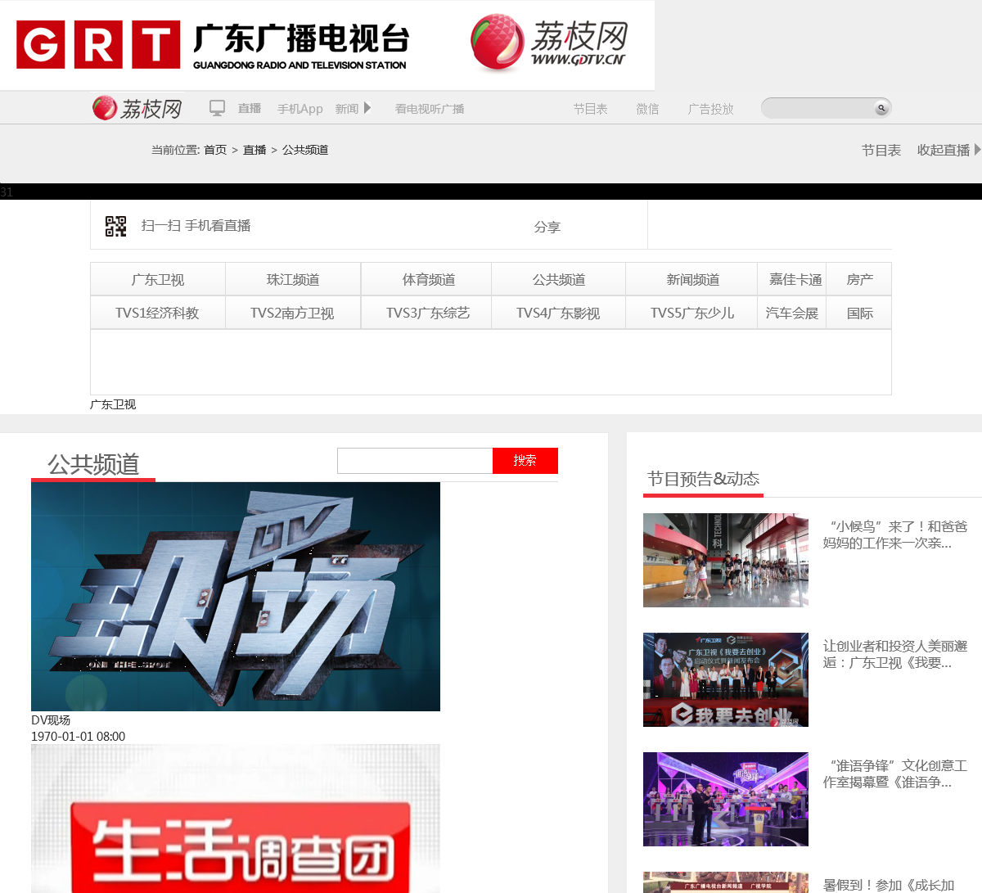Click 广东卫视 text below channel box
The height and width of the screenshot is (893, 982).
[x=113, y=404]
